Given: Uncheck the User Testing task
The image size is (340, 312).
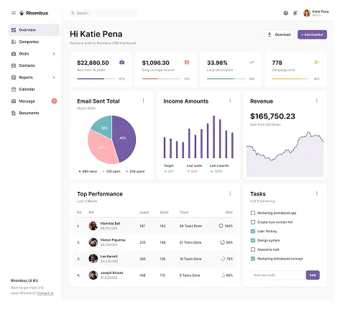Looking at the screenshot, I should [x=253, y=231].
